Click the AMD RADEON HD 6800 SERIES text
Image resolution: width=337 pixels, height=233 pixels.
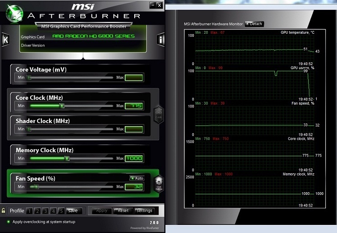[x=94, y=36]
